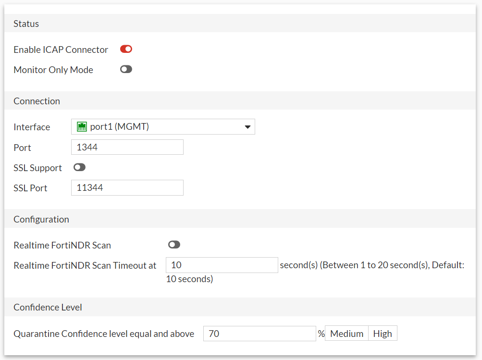Enable Monitor Only Mode

[x=125, y=69]
